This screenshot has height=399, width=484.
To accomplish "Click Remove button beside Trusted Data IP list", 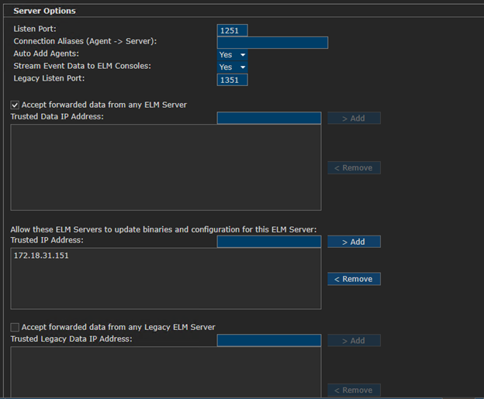I will point(354,168).
